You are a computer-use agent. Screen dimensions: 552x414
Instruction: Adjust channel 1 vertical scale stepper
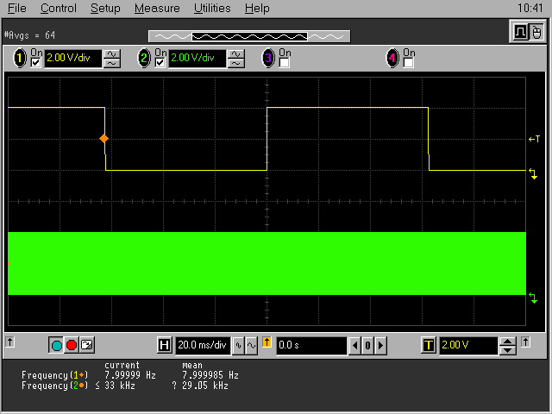[x=112, y=59]
